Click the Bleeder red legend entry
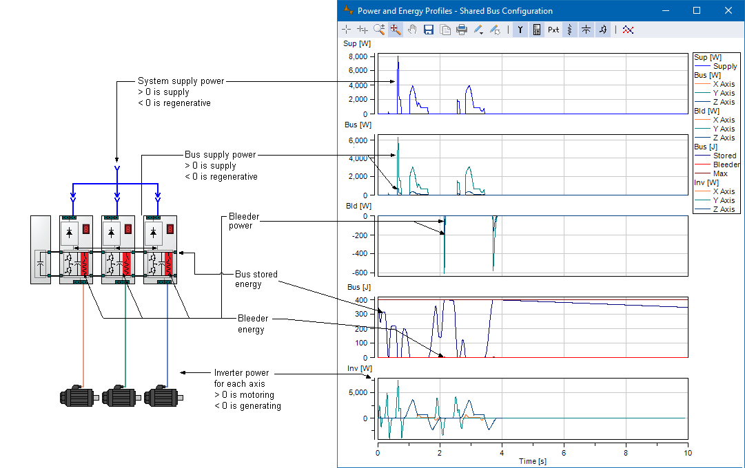 click(x=726, y=165)
